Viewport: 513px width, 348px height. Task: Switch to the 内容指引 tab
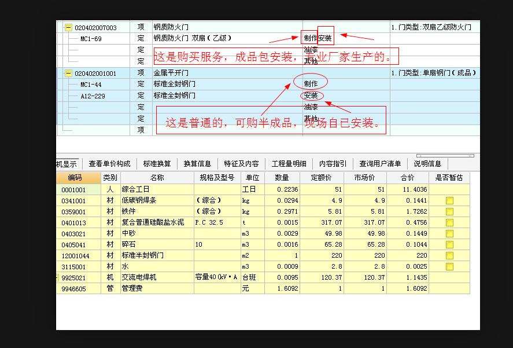[x=333, y=163]
